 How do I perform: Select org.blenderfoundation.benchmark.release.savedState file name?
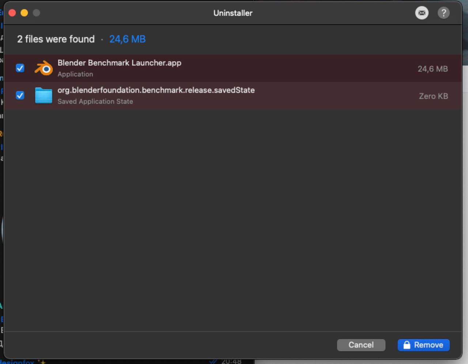pos(156,90)
